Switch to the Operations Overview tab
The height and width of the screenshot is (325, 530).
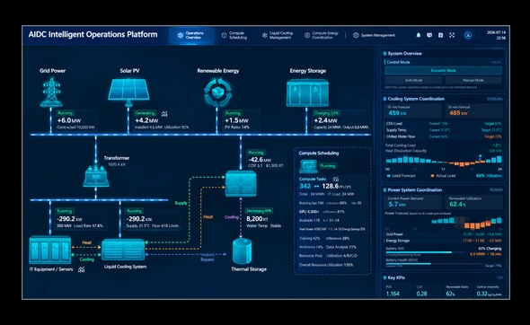(191, 35)
